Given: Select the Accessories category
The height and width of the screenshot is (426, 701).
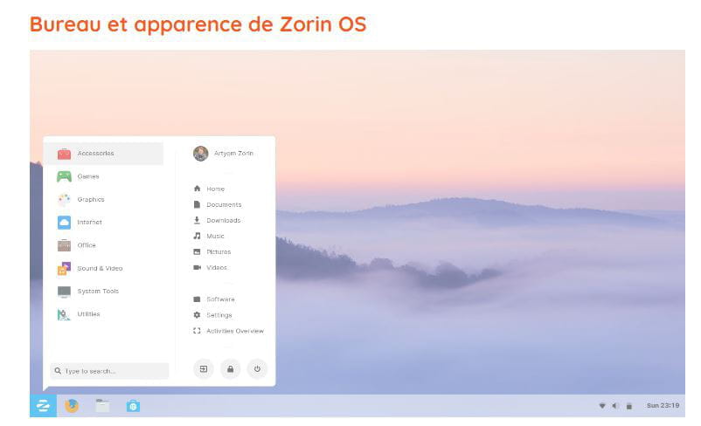Looking at the screenshot, I should click(104, 154).
